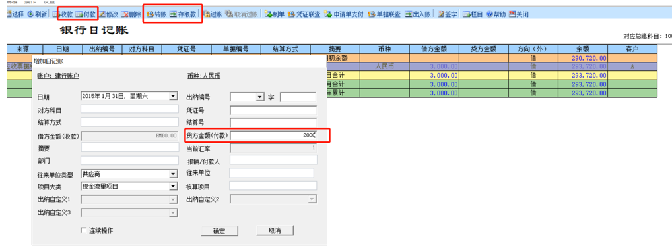
Task: Open the 日期 date dropdown
Action: tap(173, 97)
